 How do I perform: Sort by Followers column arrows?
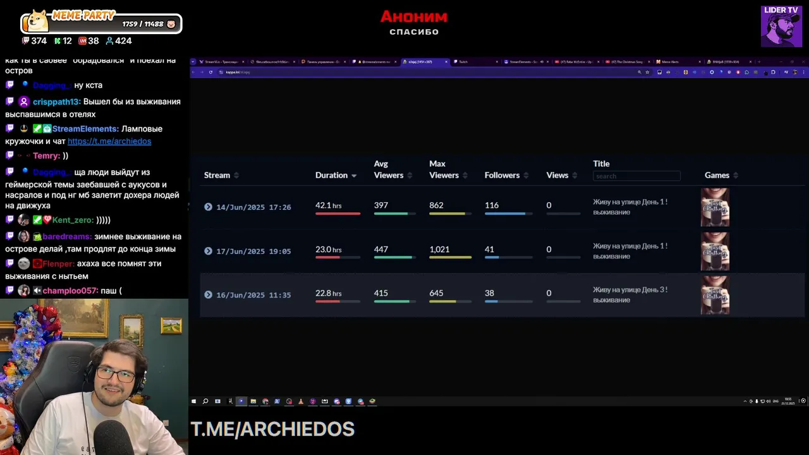point(526,176)
